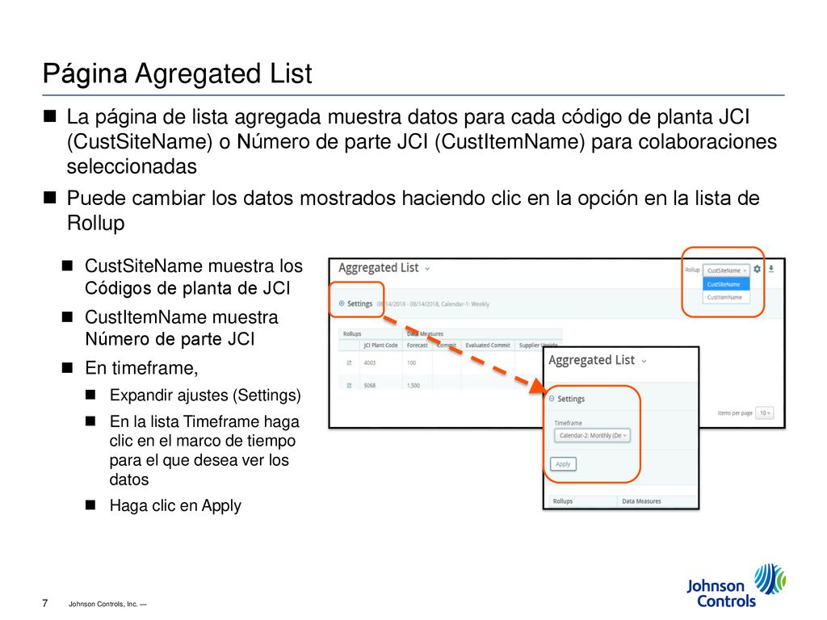This screenshot has width=827, height=620.
Task: Open the chevron beside the Aggregated List title above the date range
Action: pos(427,269)
